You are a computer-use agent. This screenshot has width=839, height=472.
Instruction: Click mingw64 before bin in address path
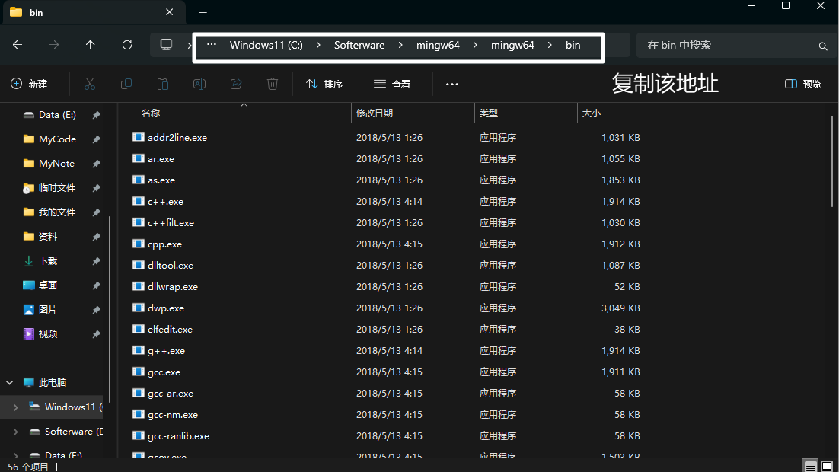tap(512, 45)
